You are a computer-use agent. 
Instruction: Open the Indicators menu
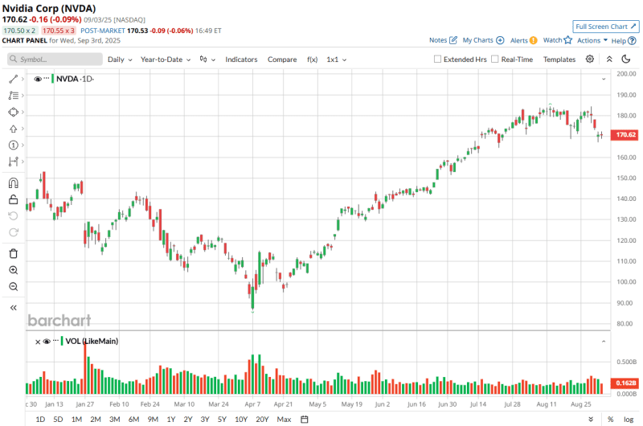click(241, 59)
